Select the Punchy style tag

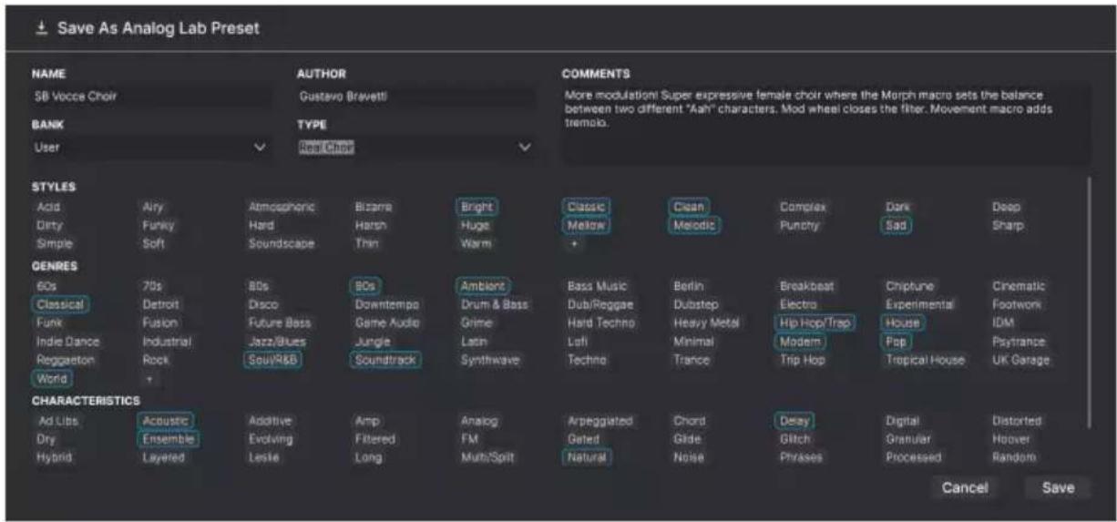coord(799,225)
